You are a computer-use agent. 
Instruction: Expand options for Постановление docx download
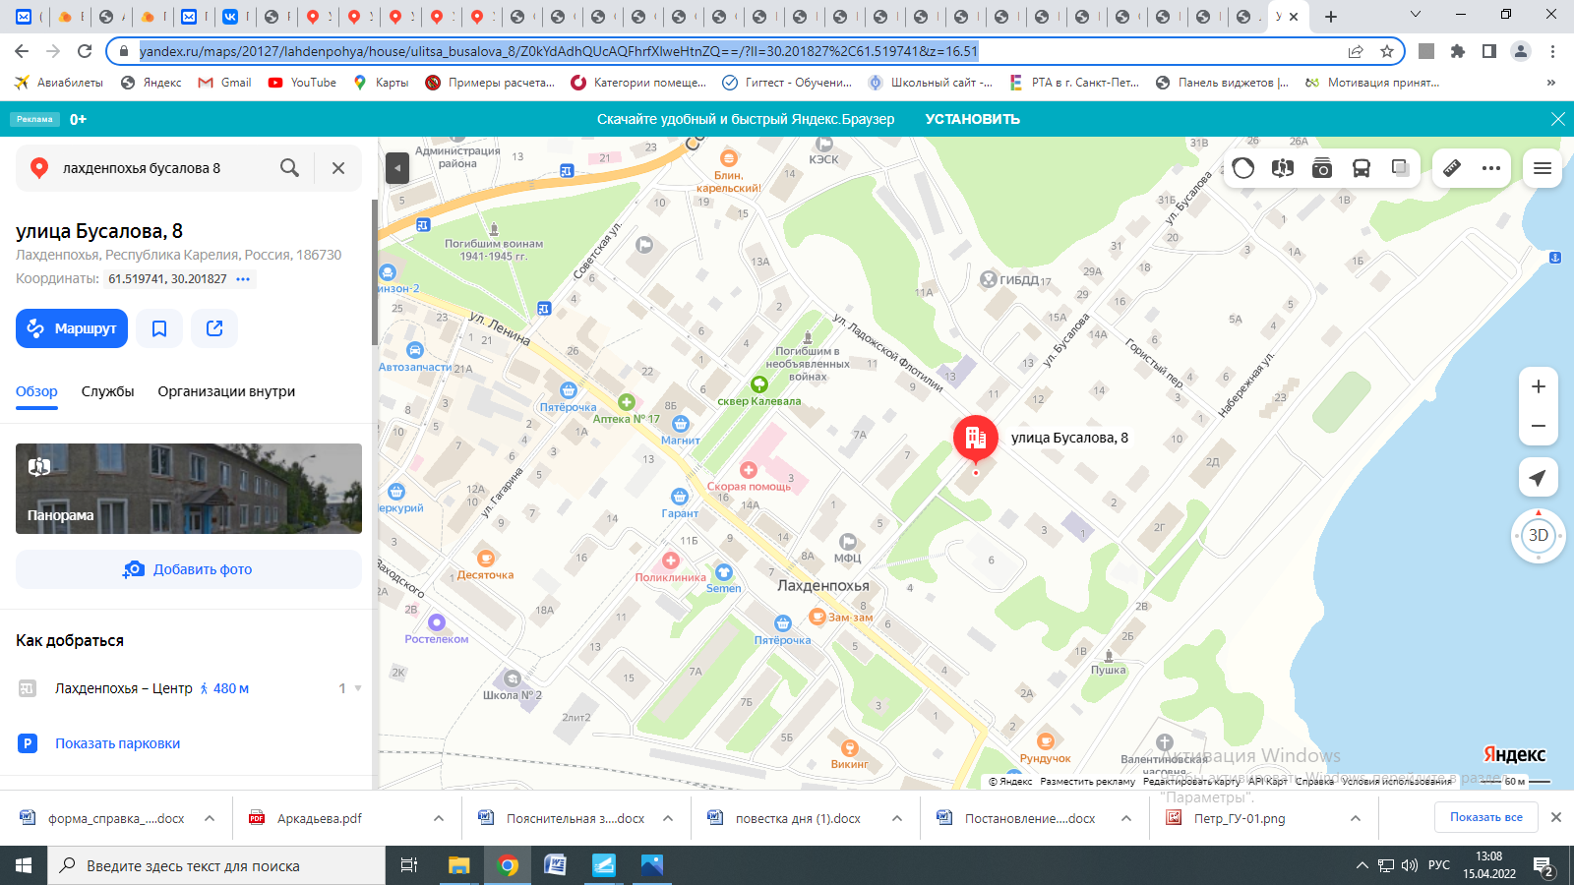coord(1126,818)
